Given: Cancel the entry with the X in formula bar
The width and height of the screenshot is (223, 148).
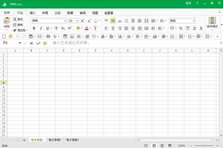Looking at the screenshot, I should pyautogui.click(x=32, y=43).
